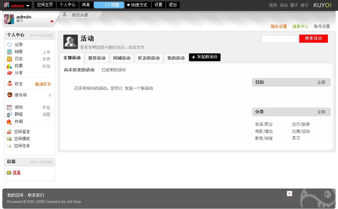Image resolution: width=338 pixels, height=209 pixels.
Task: Click the 发起一个新活动 link
Action: (139, 88)
